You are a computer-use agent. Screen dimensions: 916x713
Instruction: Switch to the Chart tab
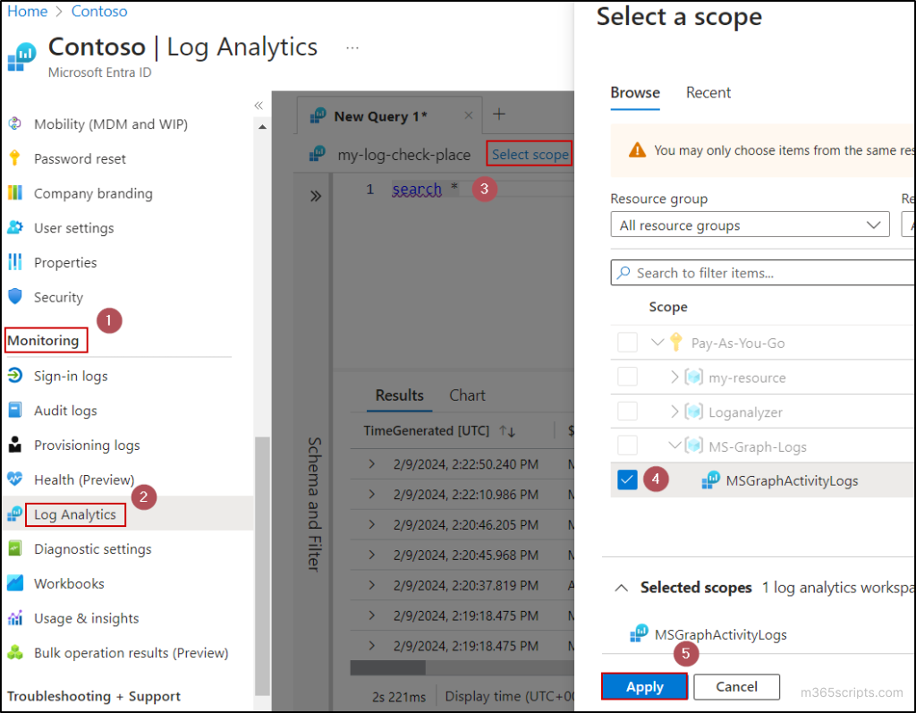click(x=467, y=395)
